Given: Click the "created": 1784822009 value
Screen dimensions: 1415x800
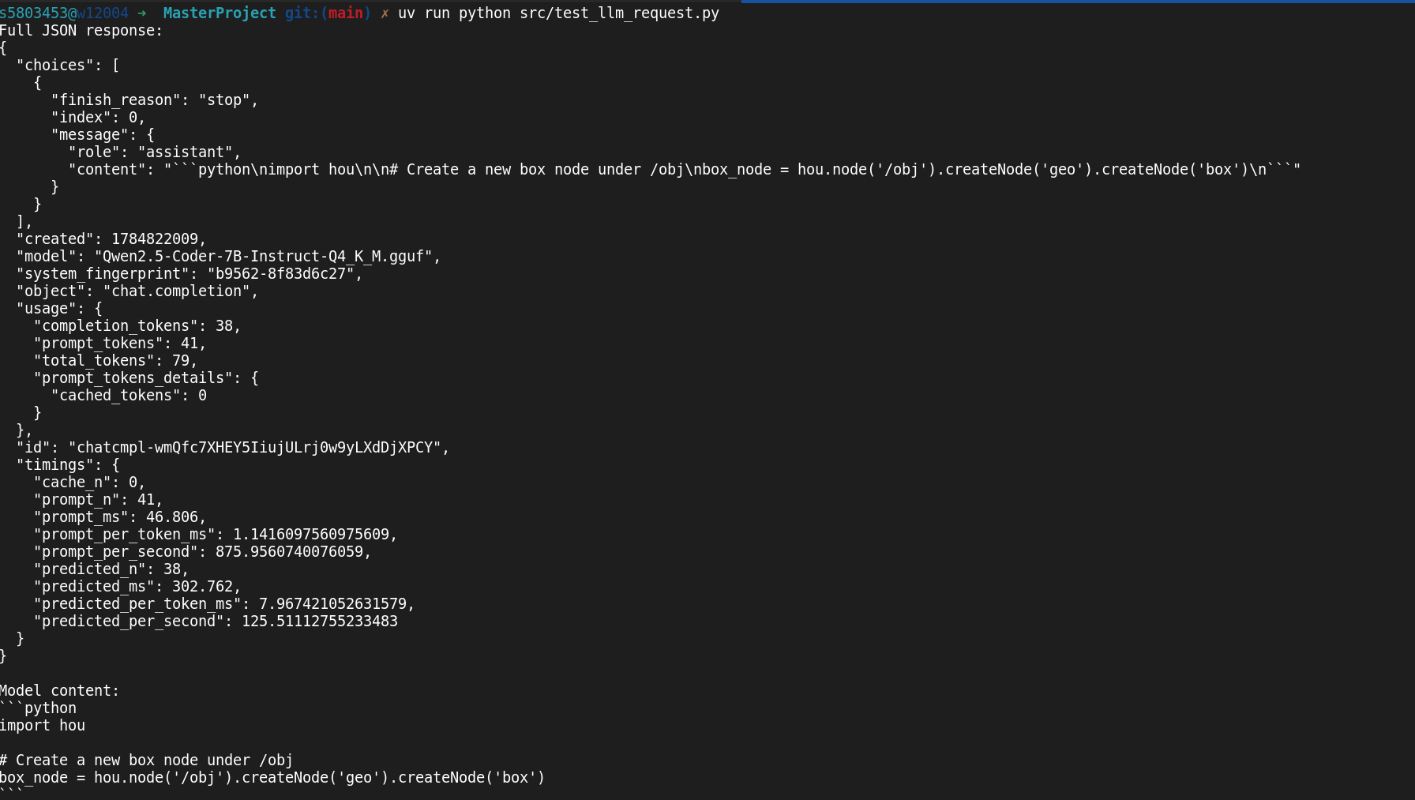Looking at the screenshot, I should [155, 239].
